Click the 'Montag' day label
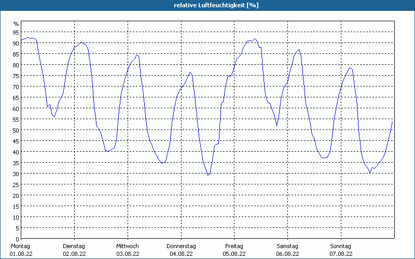The image size is (415, 259). click(21, 247)
